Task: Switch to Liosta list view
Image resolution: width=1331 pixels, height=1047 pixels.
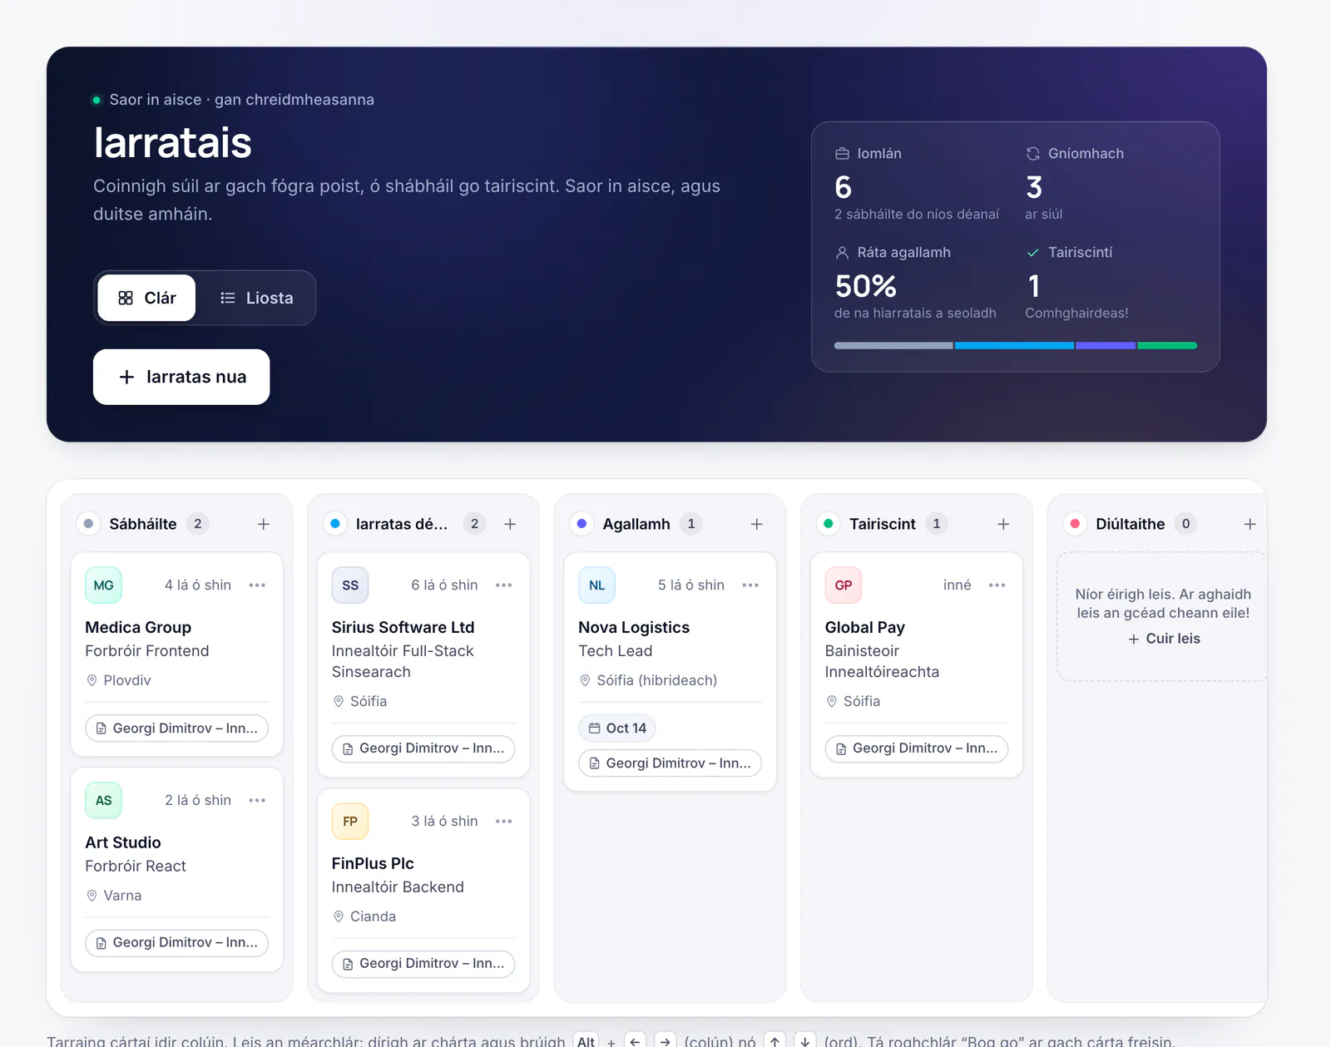Action: tap(256, 298)
